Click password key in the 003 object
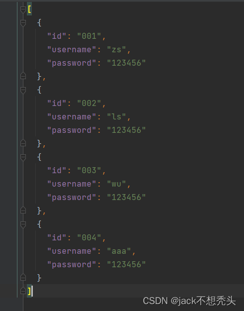244x311 pixels. click(x=72, y=198)
